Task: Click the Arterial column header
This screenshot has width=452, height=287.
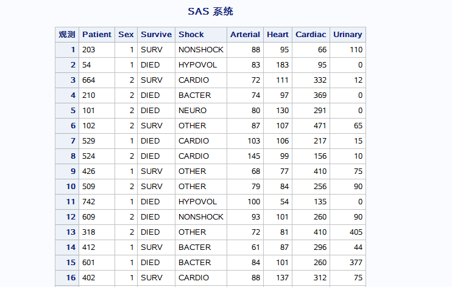Action: (245, 35)
